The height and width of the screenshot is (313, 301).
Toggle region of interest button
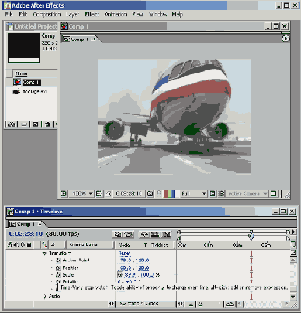click(213, 193)
